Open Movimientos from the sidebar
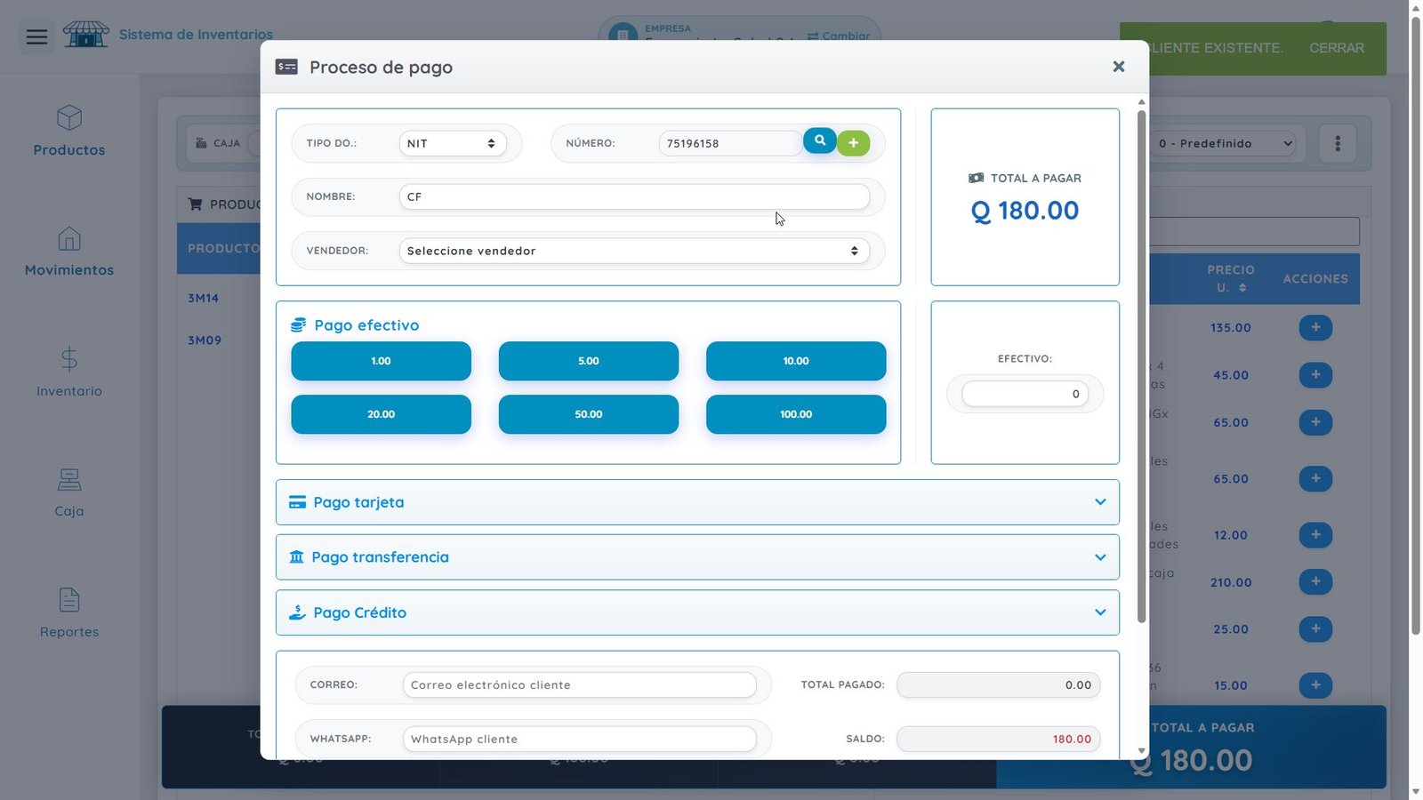1423x800 pixels. point(69,252)
